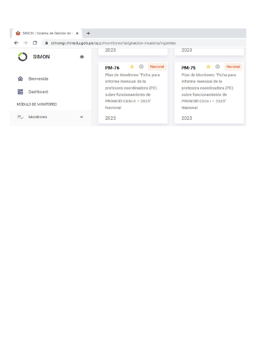Viewport: 256px width, 341px height.
Task: Click the Nacional tag on PM-76
Action: [x=157, y=67]
